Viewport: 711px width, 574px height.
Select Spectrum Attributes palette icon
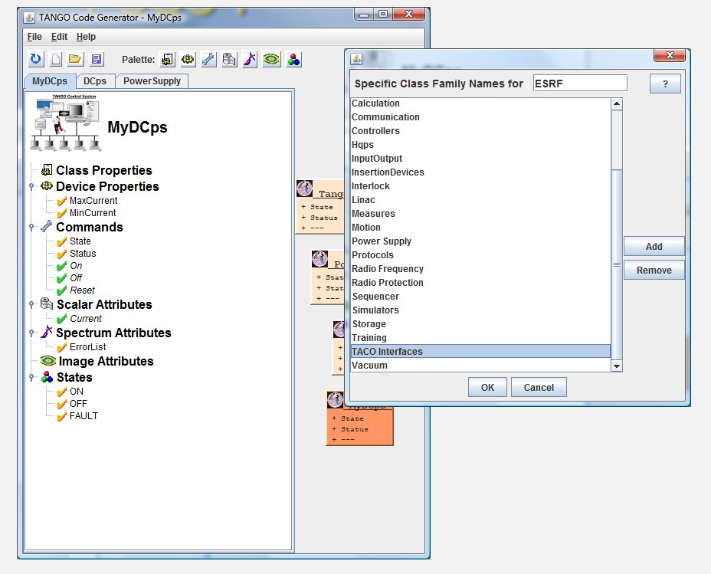pos(250,60)
